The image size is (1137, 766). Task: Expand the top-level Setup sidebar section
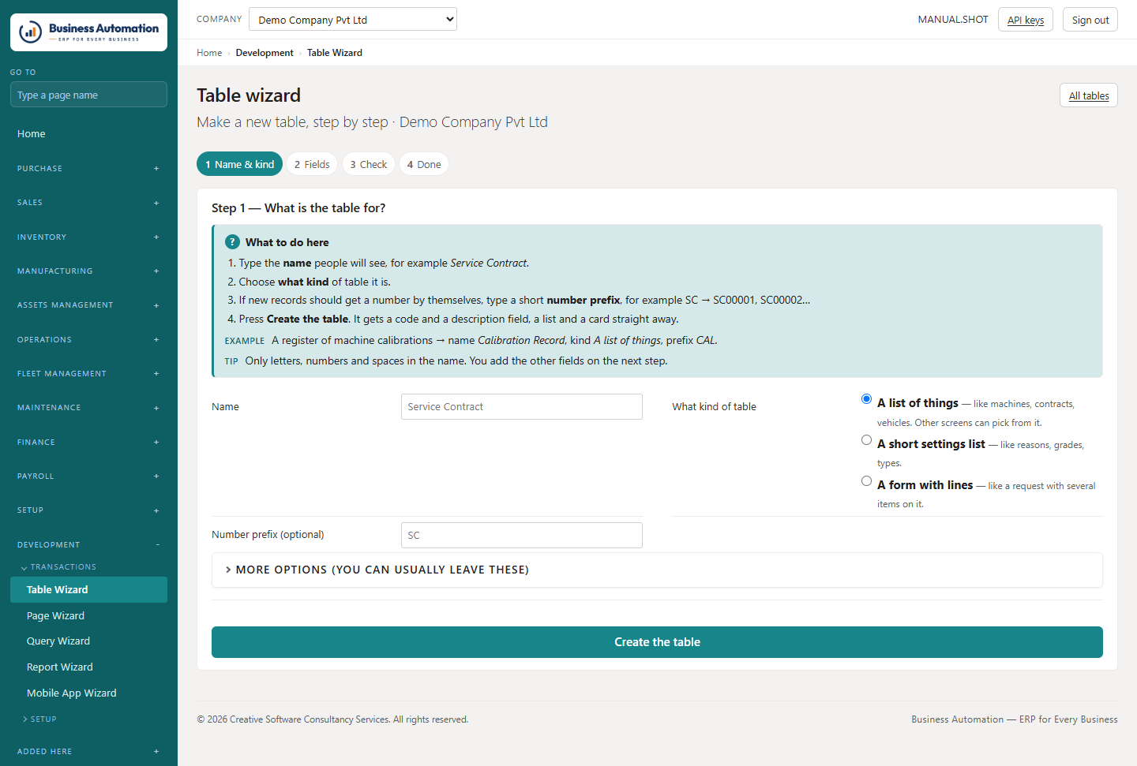(88, 510)
